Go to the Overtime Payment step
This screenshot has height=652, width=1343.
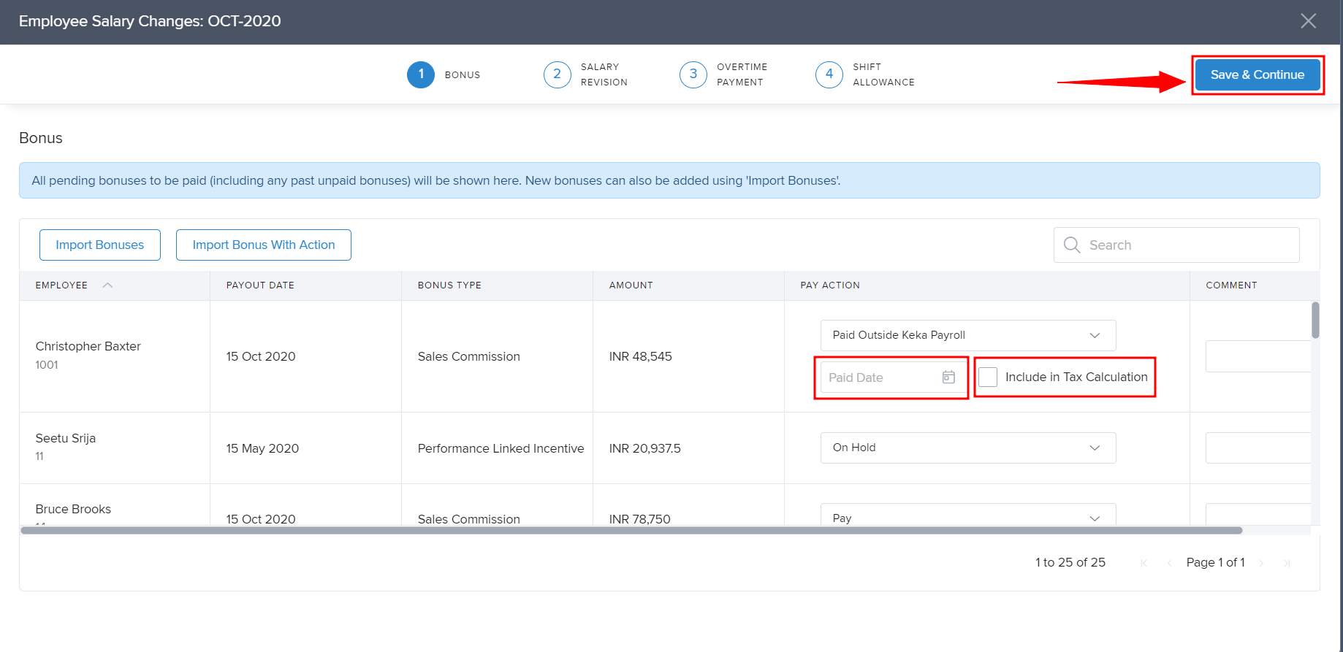pyautogui.click(x=741, y=74)
